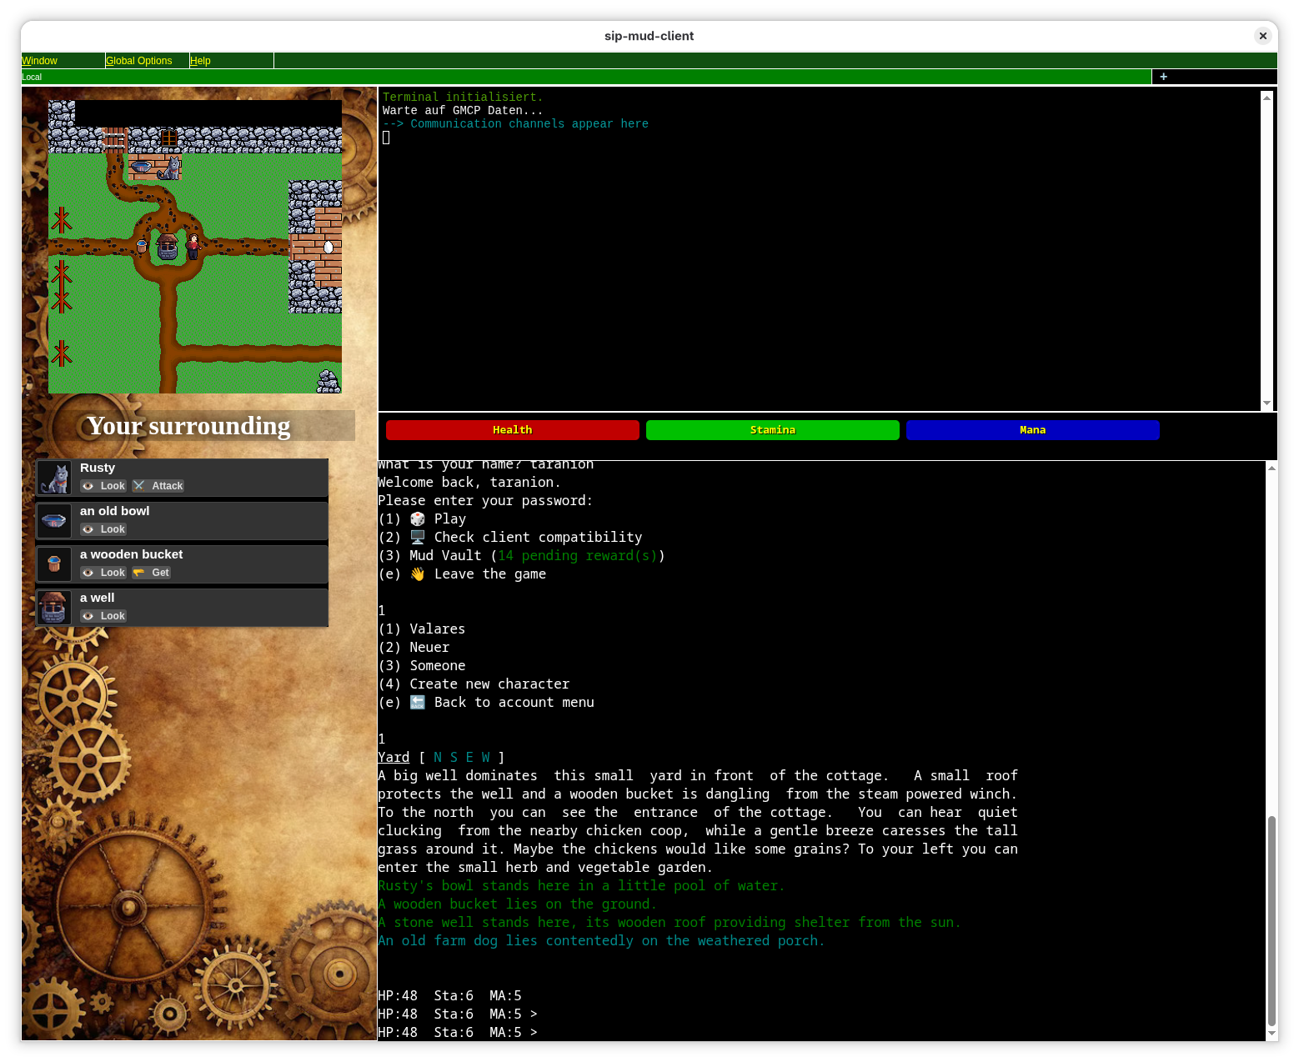Click the player character on the map

coord(193,247)
